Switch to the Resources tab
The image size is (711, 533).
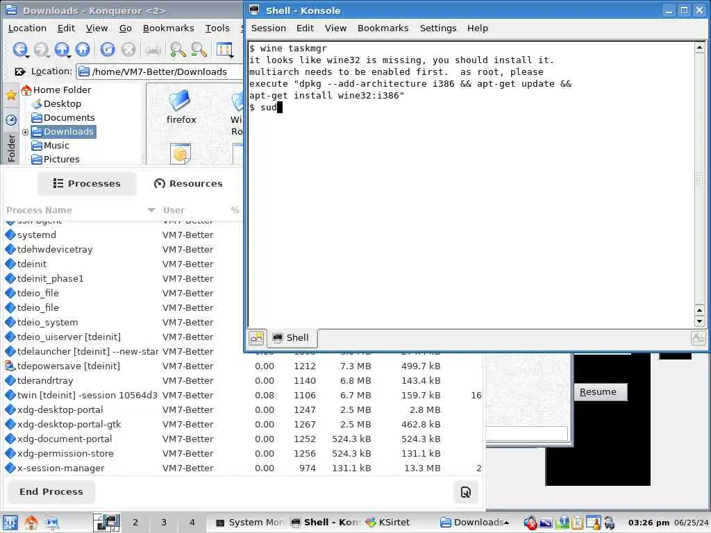point(188,183)
